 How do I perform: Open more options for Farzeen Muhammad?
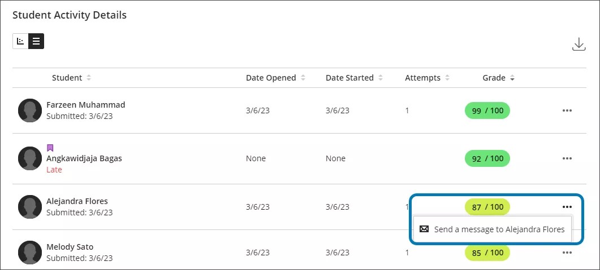[567, 110]
